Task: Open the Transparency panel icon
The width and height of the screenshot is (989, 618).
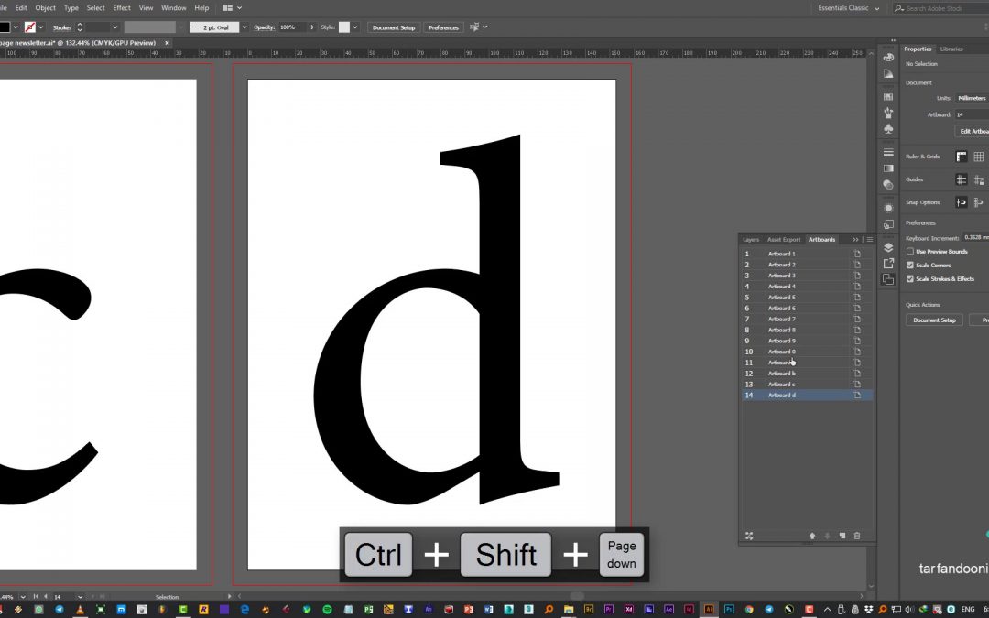Action: pos(888,185)
